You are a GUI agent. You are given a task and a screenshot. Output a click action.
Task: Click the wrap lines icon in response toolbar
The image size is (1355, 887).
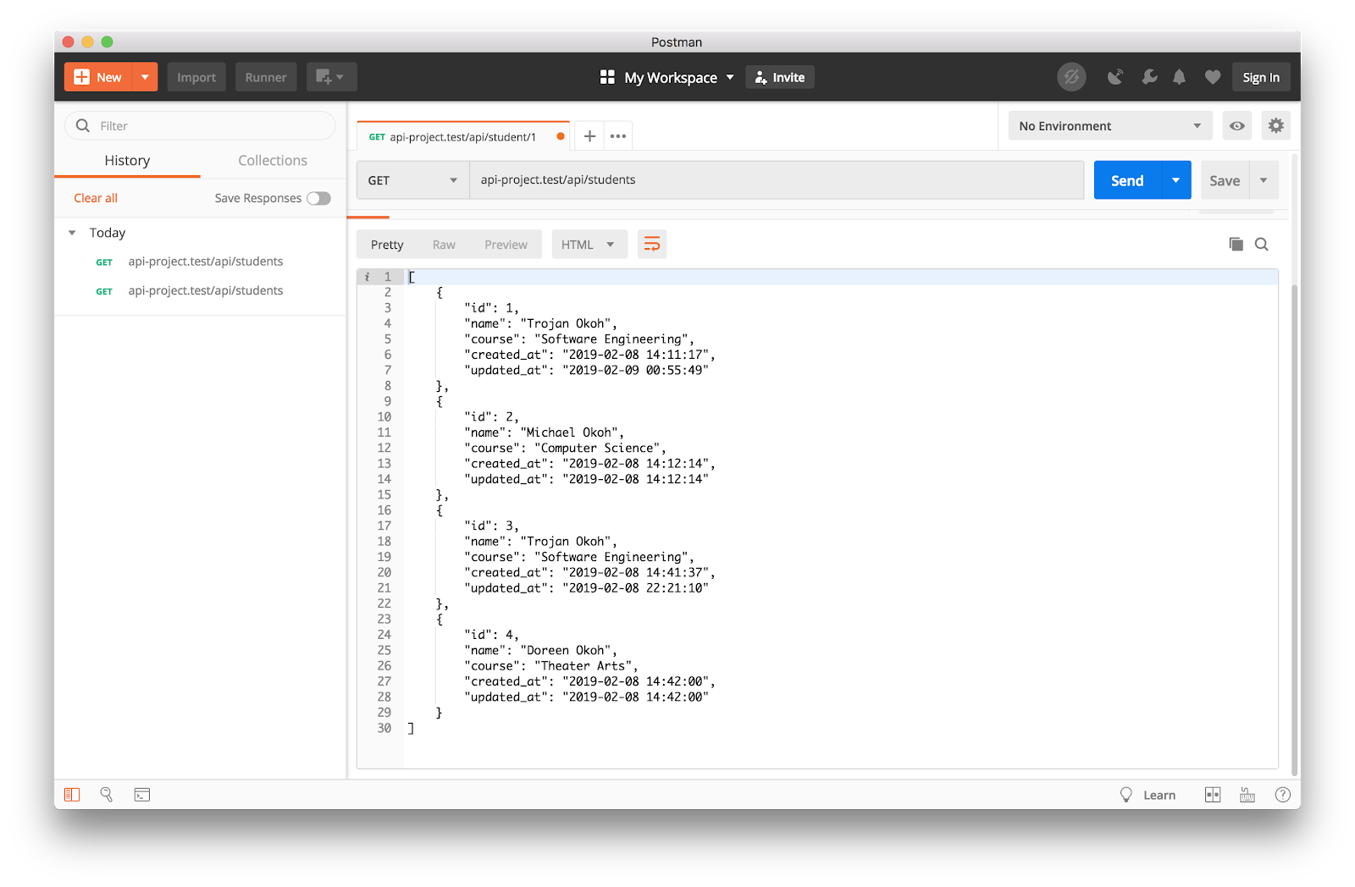[651, 245]
